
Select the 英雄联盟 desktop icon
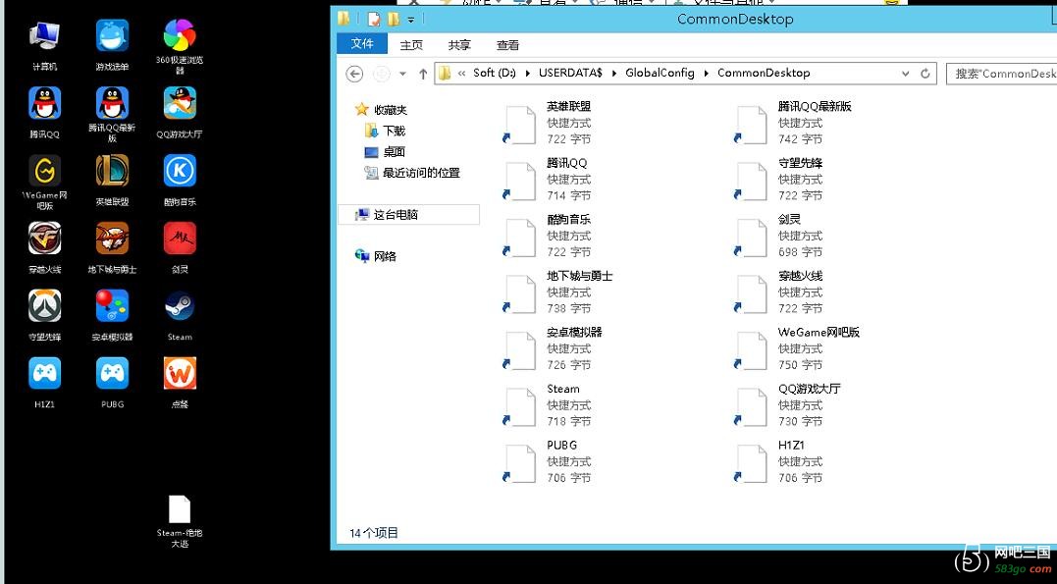point(112,180)
